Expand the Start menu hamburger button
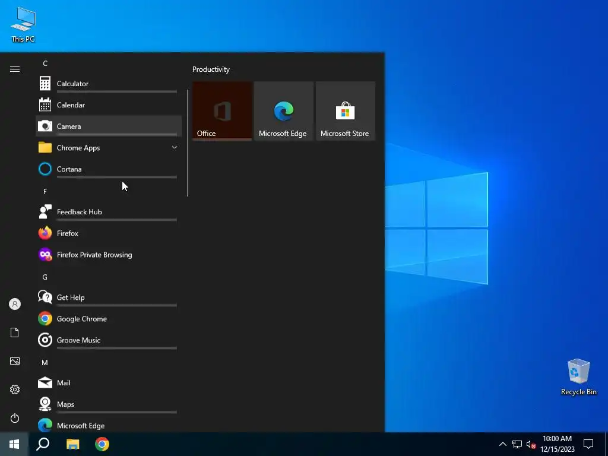 tap(15, 69)
